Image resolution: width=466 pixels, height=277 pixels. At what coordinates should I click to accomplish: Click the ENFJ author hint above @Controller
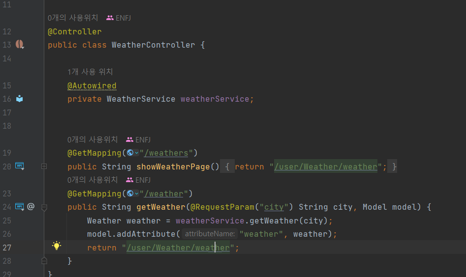point(119,18)
